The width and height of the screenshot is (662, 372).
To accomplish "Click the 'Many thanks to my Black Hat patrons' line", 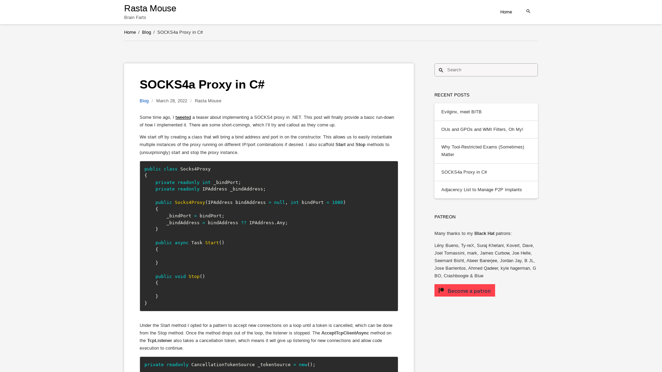I will click(473, 234).
